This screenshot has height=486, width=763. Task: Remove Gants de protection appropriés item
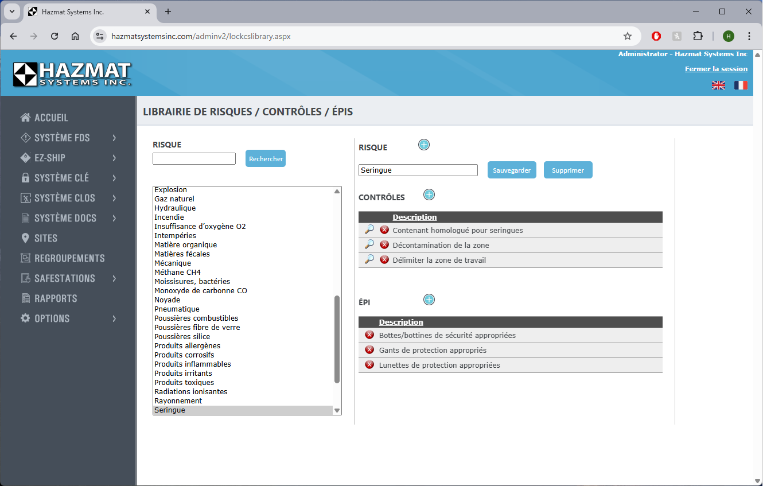point(369,350)
